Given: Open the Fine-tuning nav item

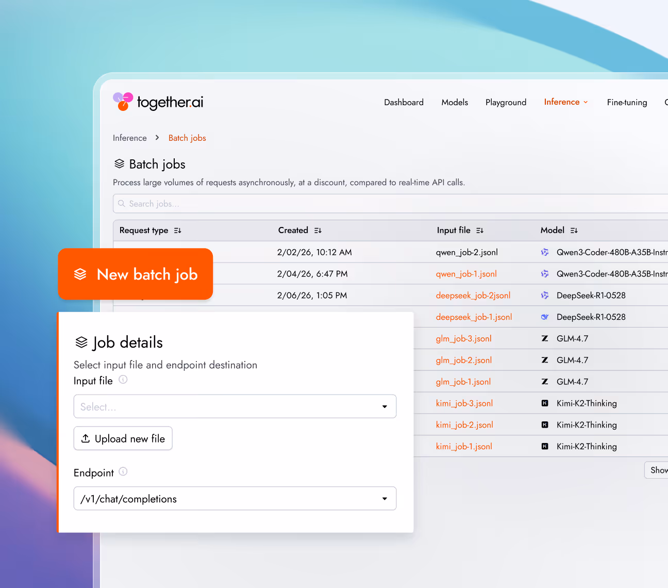Looking at the screenshot, I should point(627,102).
